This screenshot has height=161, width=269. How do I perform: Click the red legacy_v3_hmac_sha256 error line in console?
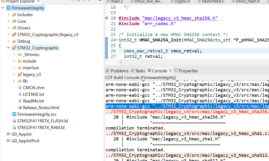point(187,112)
